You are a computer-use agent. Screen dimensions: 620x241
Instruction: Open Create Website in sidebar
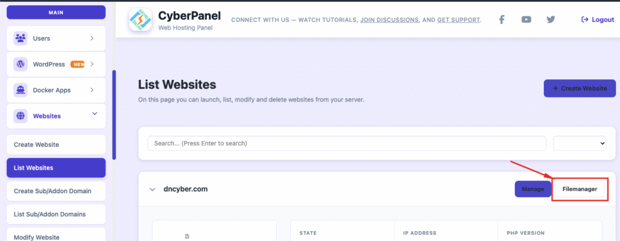[56, 145]
